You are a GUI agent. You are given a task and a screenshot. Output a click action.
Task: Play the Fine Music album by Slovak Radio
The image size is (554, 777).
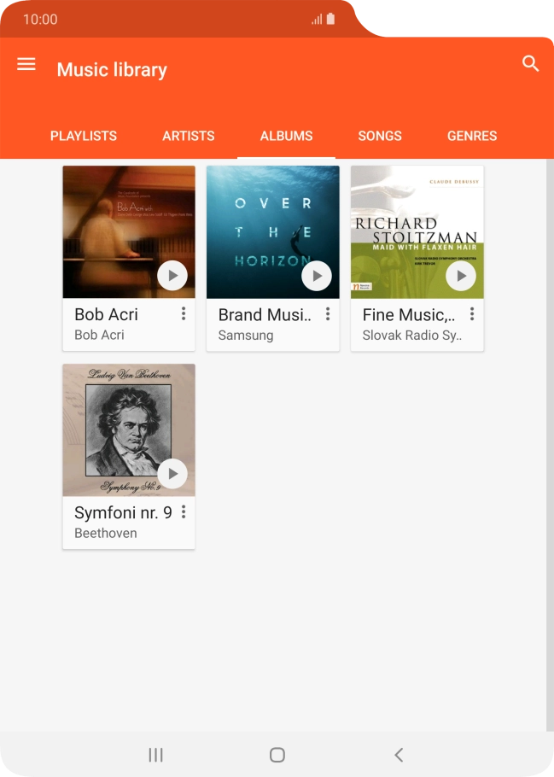461,275
